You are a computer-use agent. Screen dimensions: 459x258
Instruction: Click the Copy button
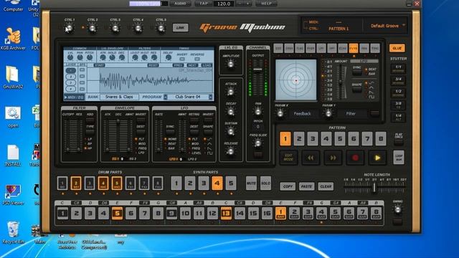[x=288, y=186]
